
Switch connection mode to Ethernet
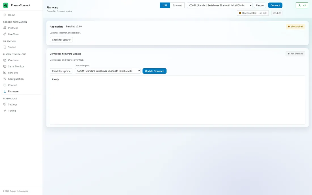tap(177, 5)
